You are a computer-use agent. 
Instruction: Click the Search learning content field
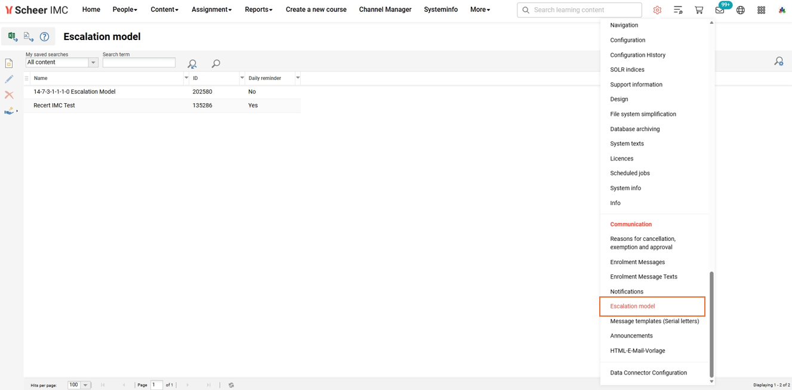580,10
